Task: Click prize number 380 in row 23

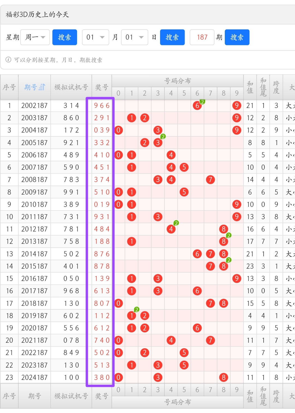Action: click(102, 377)
